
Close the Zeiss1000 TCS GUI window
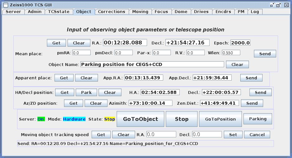pos(287,5)
